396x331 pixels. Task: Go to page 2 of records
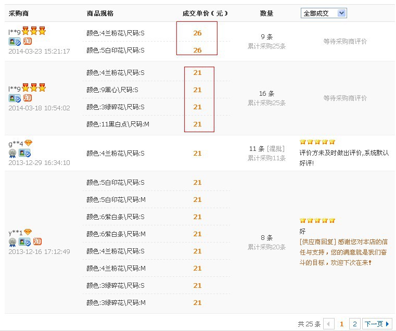(354, 324)
